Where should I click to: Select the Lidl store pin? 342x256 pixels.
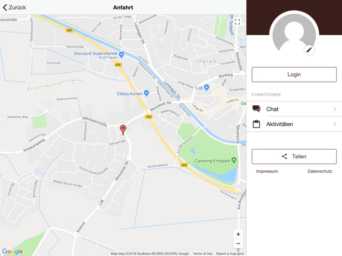click(206, 87)
